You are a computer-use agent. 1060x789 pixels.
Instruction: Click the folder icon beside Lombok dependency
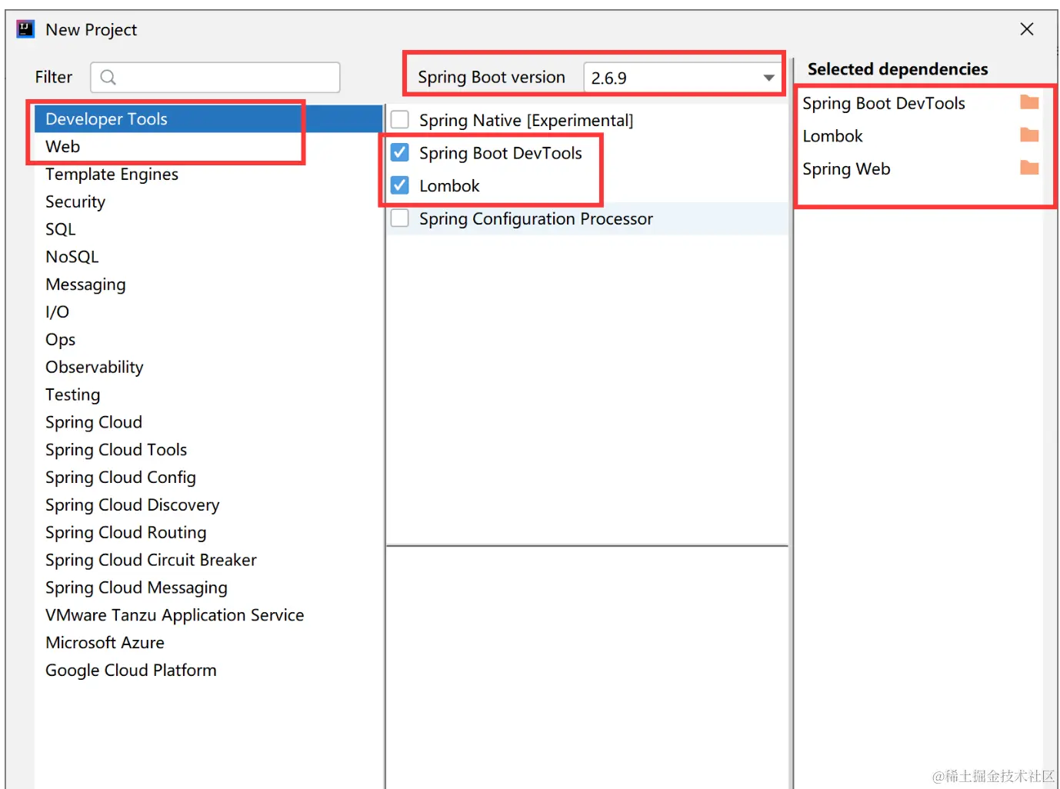point(1029,135)
